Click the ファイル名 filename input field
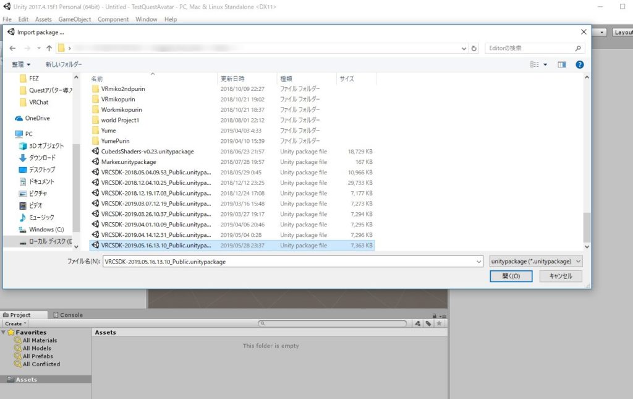Screen dimensions: 633x399 (291, 262)
